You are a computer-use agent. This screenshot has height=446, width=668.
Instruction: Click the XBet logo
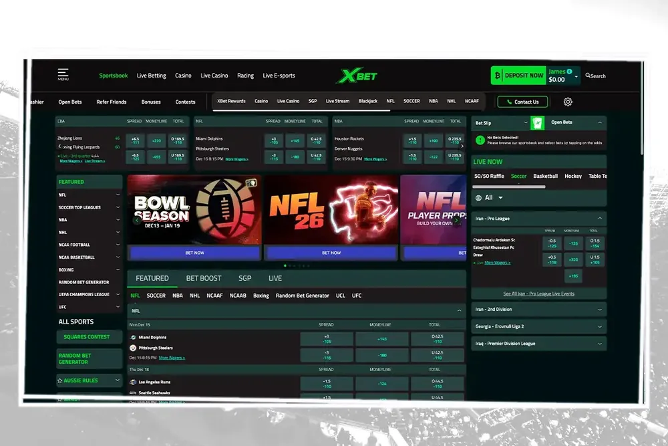coord(357,76)
